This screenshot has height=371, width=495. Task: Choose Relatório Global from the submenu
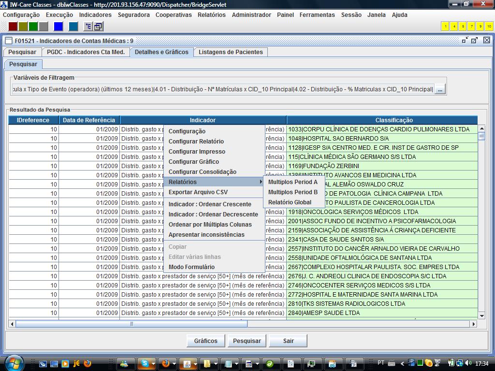pyautogui.click(x=290, y=202)
